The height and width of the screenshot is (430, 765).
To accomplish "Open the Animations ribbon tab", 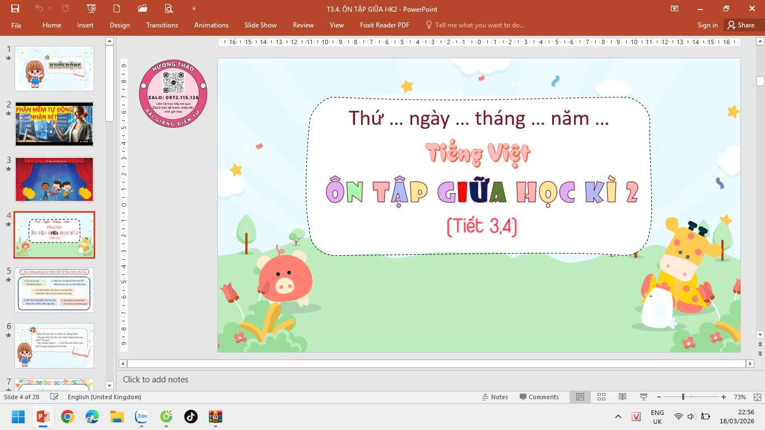I will tap(211, 25).
